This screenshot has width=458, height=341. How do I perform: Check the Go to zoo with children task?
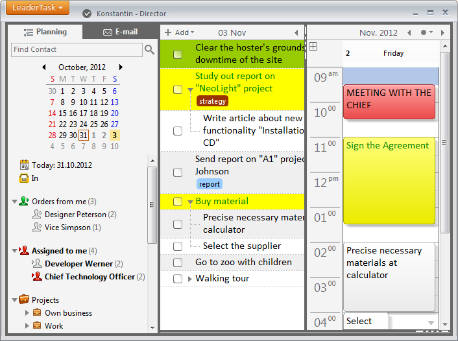[178, 263]
